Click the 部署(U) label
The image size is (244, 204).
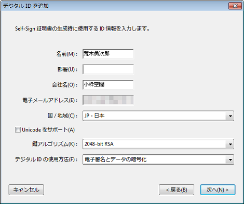67,69
